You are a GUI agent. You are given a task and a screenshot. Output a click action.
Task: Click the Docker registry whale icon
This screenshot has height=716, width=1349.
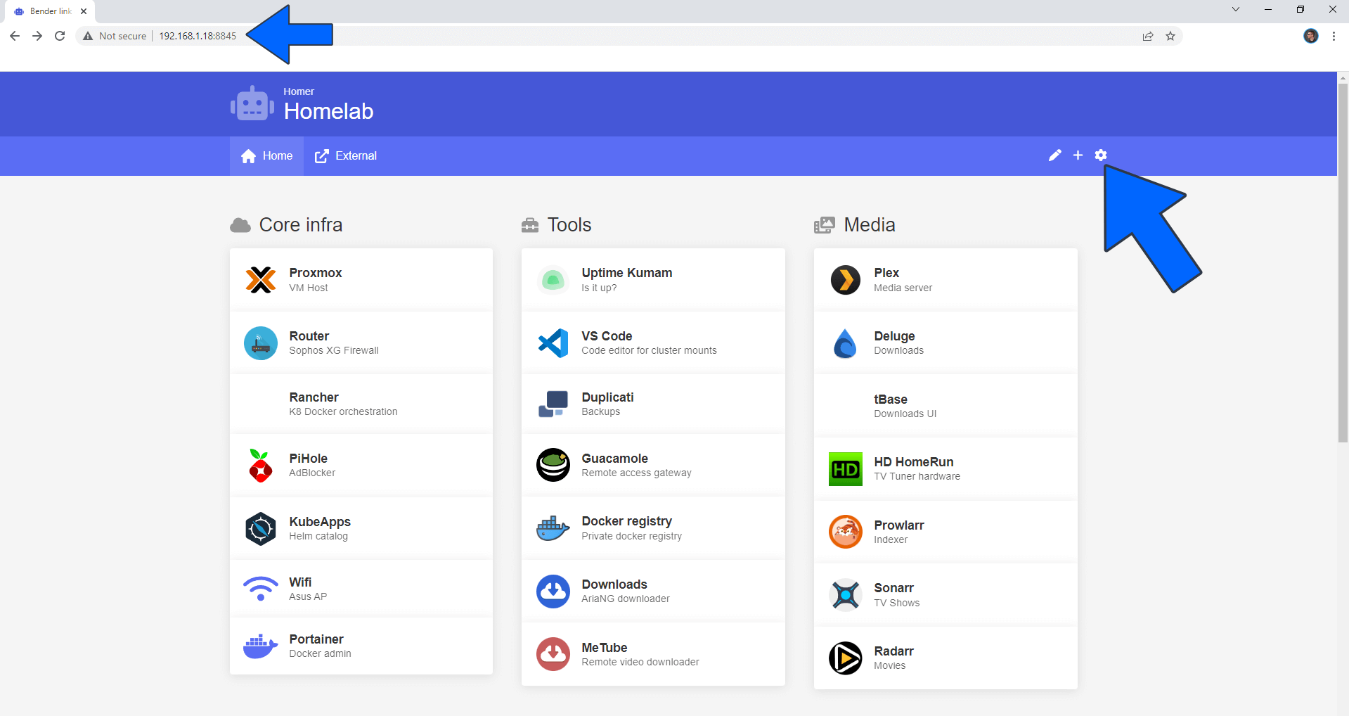(x=553, y=528)
